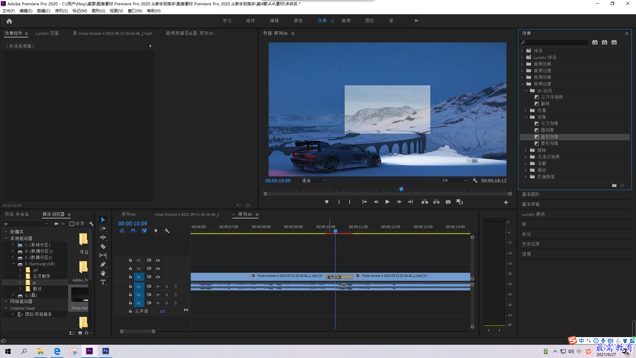
Task: Switch to the 颜色 workspace tab
Action: click(x=298, y=21)
